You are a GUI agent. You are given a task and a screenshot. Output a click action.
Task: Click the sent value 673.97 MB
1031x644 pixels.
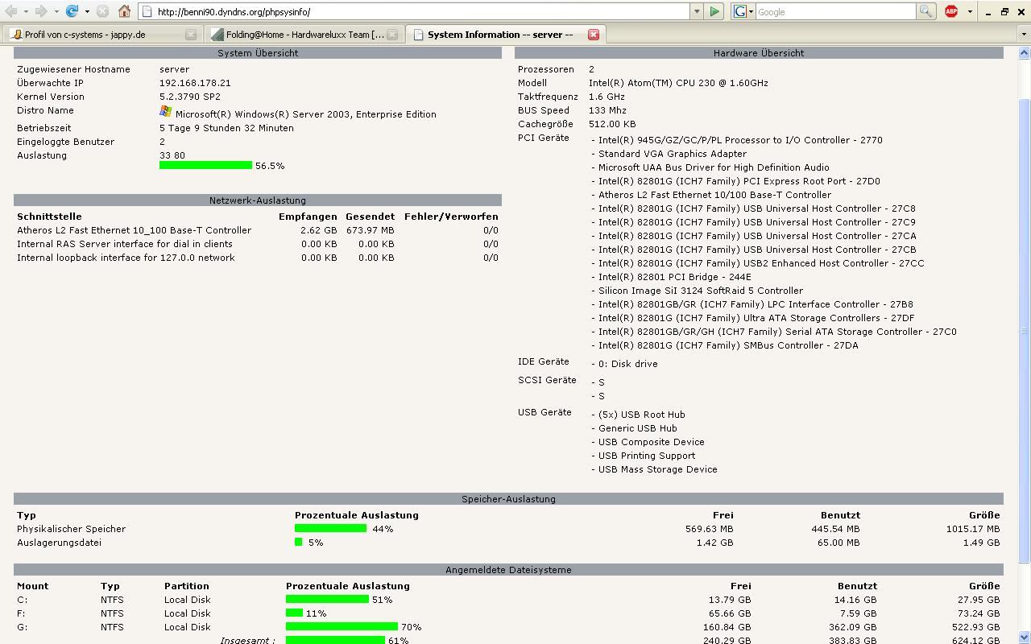[x=371, y=229]
